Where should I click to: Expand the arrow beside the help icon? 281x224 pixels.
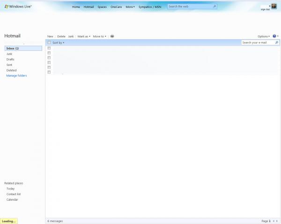click(x=278, y=36)
